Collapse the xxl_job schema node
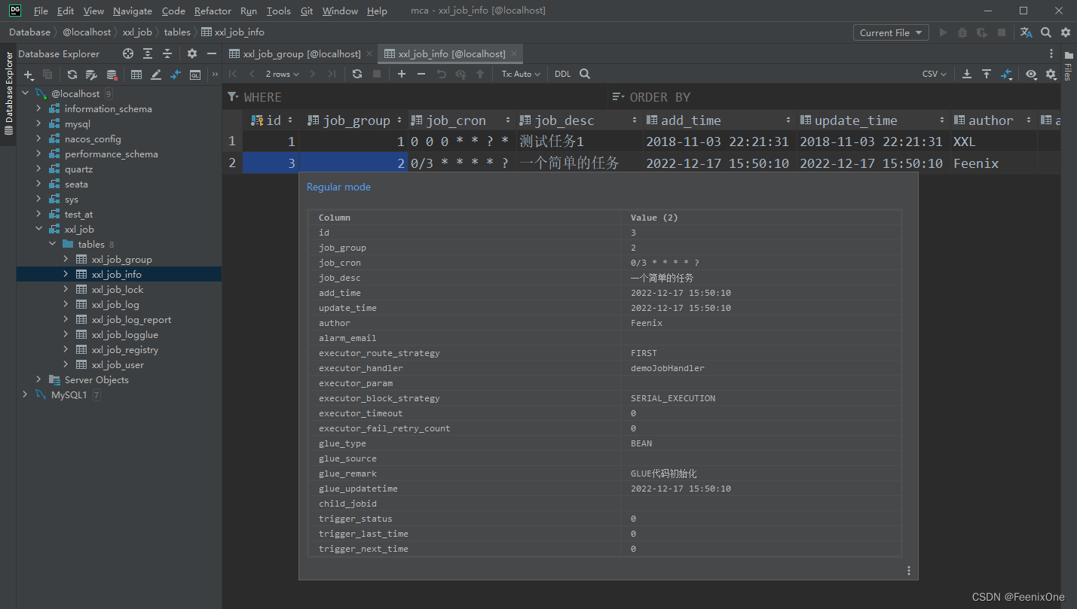The height and width of the screenshot is (609, 1077). (39, 229)
